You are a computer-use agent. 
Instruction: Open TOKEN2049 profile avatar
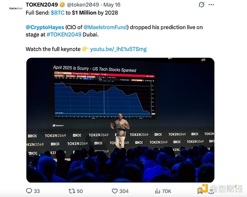[14, 8]
